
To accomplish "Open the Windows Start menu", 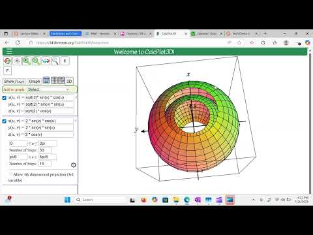I will [x=68, y=200].
